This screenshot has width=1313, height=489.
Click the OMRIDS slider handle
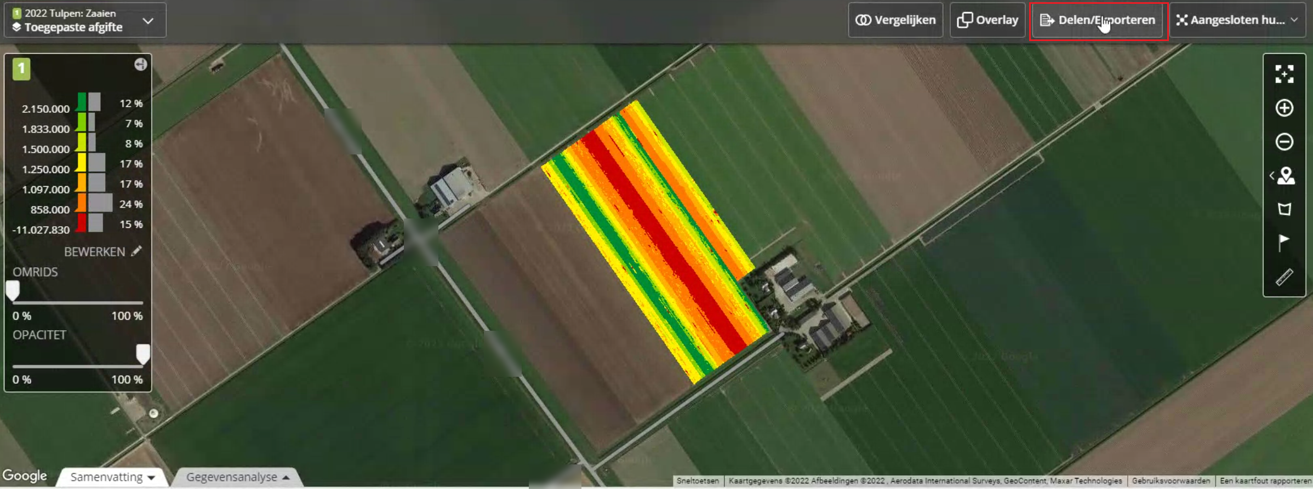(13, 290)
